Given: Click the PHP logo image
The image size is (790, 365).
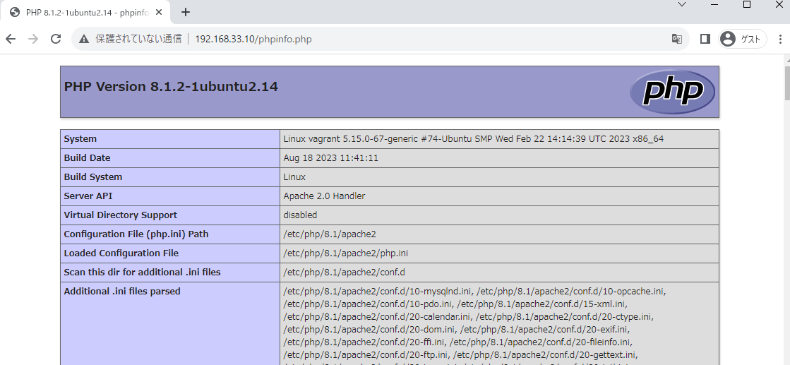Looking at the screenshot, I should (x=672, y=92).
